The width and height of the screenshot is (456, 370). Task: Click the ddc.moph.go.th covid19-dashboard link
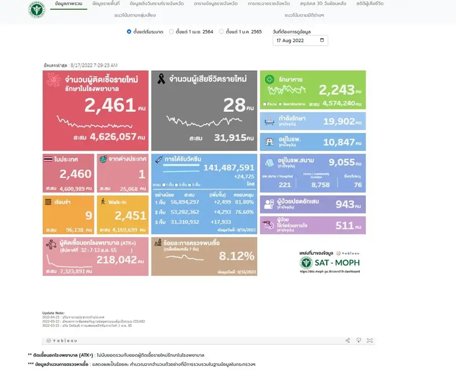(329, 271)
